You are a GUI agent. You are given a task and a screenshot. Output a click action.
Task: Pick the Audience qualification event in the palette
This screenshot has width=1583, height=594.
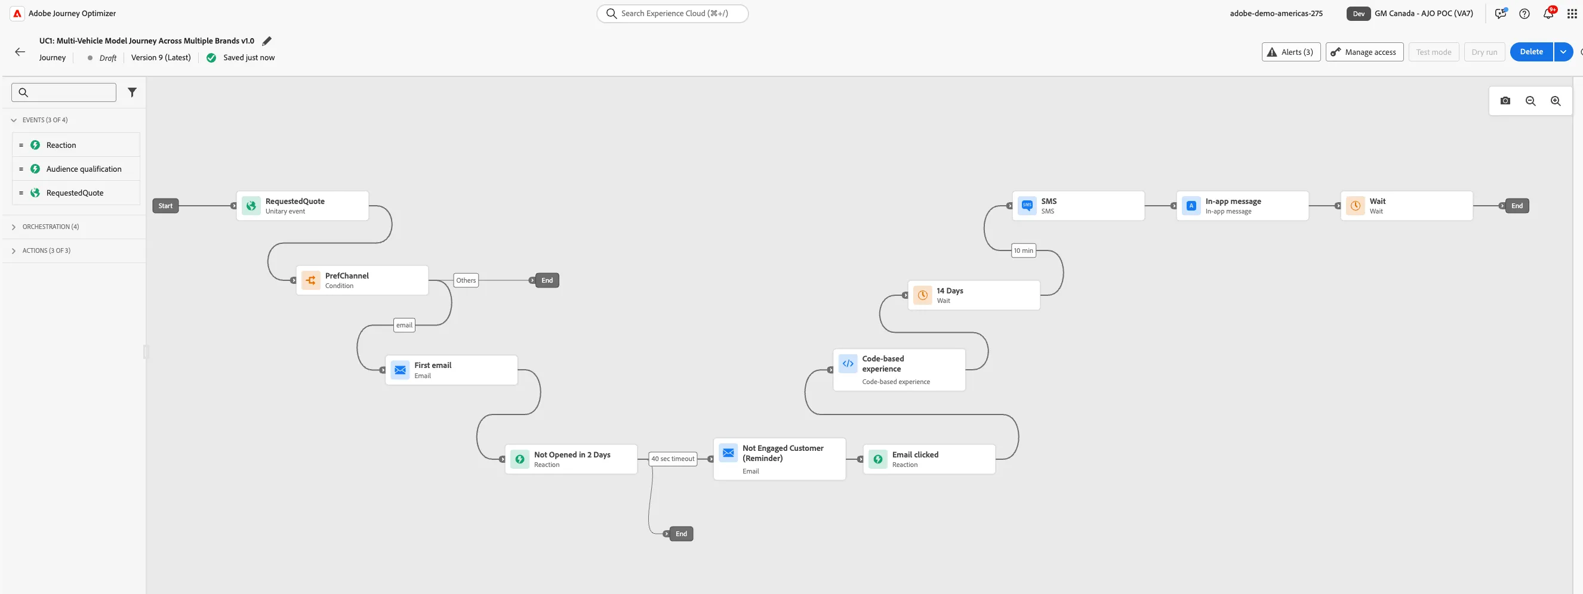(x=76, y=169)
